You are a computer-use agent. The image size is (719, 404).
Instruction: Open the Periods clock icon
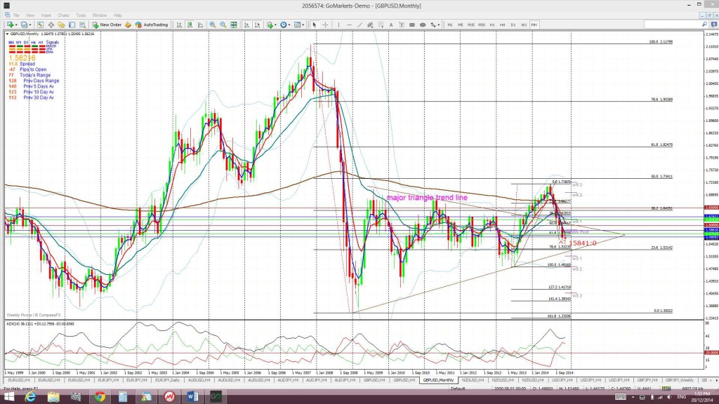284,25
